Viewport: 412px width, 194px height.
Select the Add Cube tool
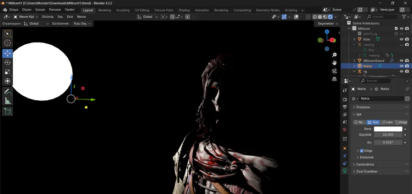8,111
